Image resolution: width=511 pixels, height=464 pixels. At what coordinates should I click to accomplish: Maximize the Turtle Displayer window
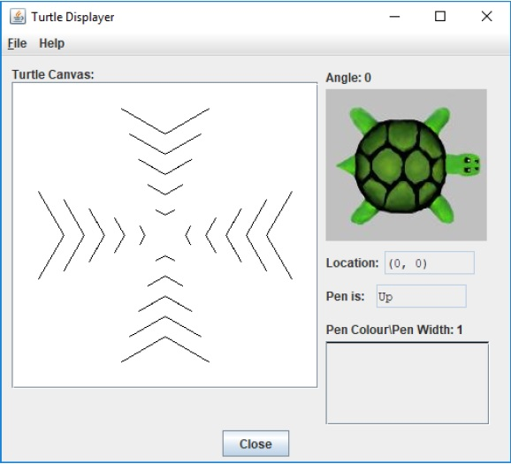coord(440,16)
